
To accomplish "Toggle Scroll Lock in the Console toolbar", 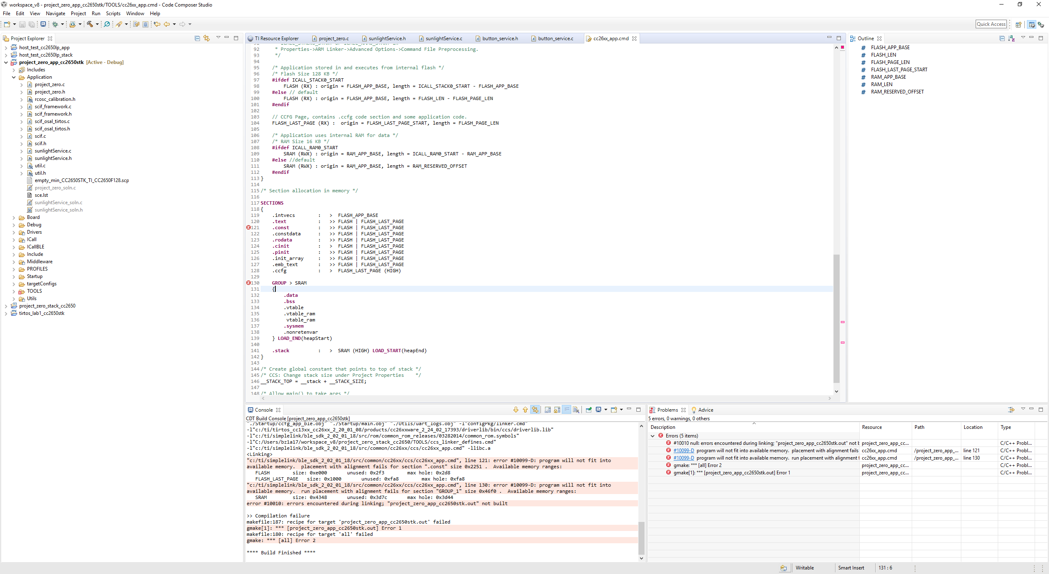I will pos(557,410).
